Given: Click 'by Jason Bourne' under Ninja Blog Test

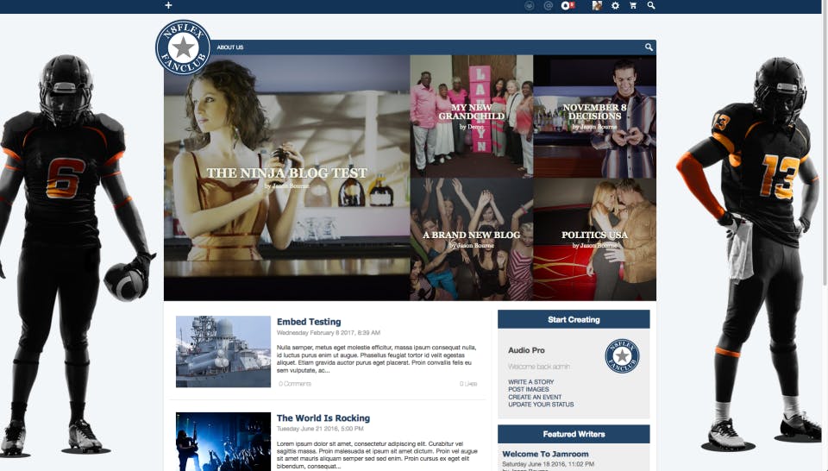Looking at the screenshot, I should pyautogui.click(x=286, y=185).
